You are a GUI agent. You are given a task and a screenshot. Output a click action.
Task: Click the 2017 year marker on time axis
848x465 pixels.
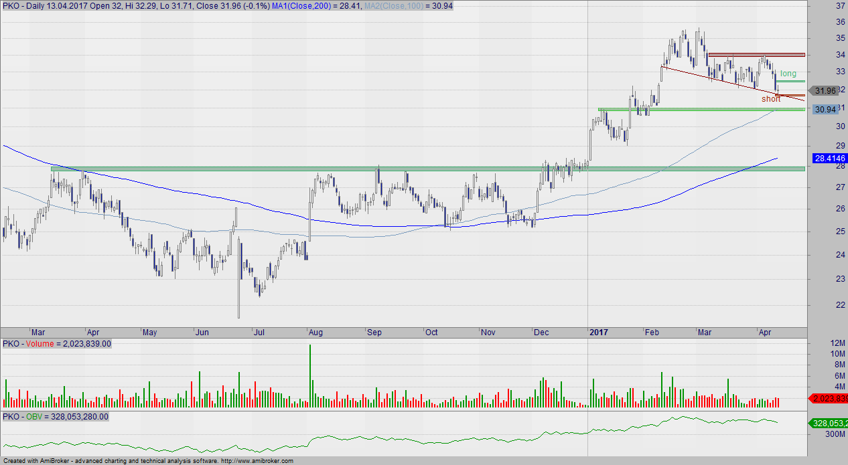(x=600, y=332)
